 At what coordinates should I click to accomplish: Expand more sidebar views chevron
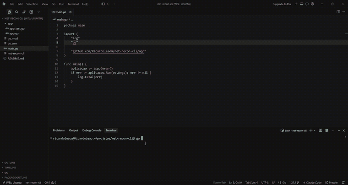pos(38,12)
